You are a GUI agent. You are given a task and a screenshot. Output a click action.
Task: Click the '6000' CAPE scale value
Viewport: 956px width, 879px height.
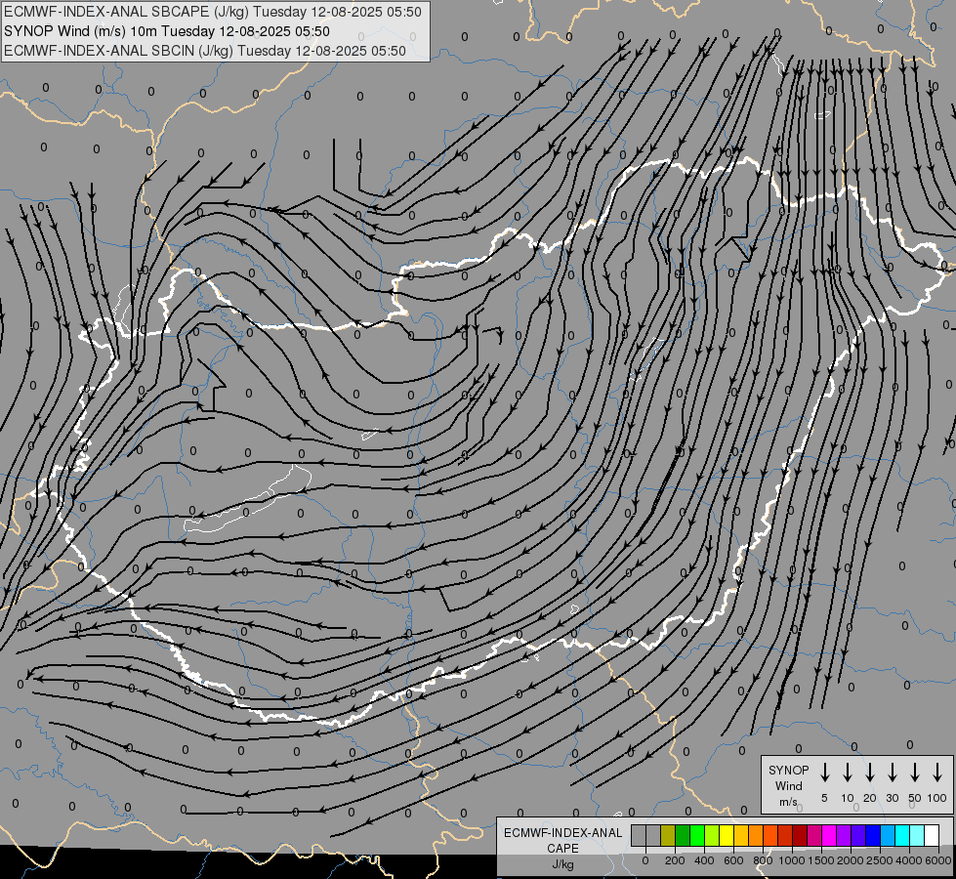coord(938,860)
